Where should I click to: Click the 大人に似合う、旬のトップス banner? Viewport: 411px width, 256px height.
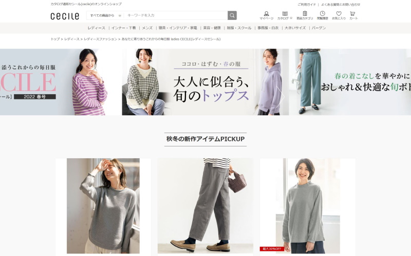[x=205, y=82]
